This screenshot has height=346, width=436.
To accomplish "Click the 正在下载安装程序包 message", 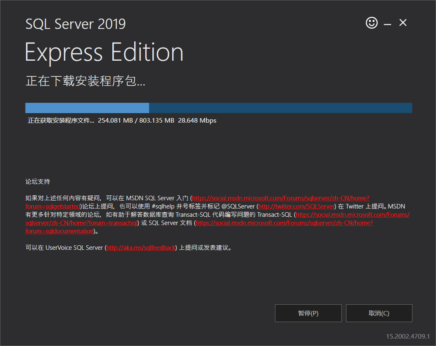I will click(x=85, y=81).
